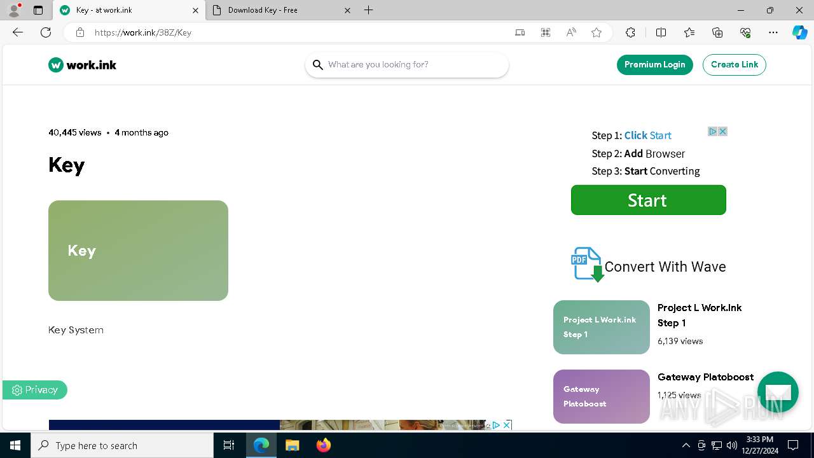This screenshot has height=458, width=814.
Task: Open the Gateway Platoboost title link
Action: coord(706,377)
